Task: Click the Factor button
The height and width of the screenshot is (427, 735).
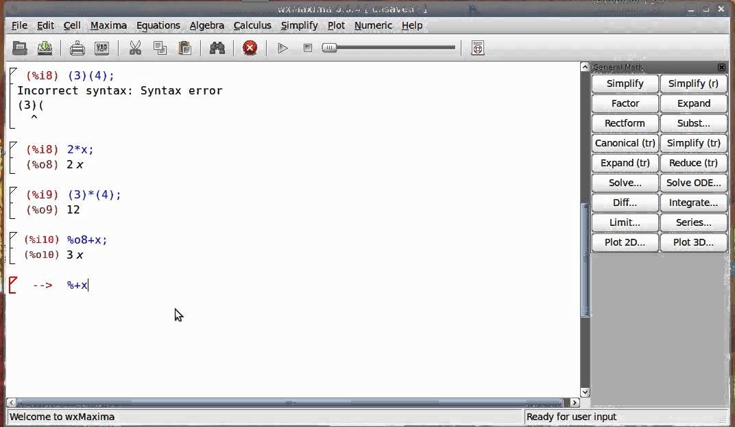Action: 625,103
